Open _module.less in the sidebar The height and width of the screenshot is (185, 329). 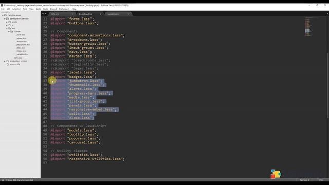22,42
